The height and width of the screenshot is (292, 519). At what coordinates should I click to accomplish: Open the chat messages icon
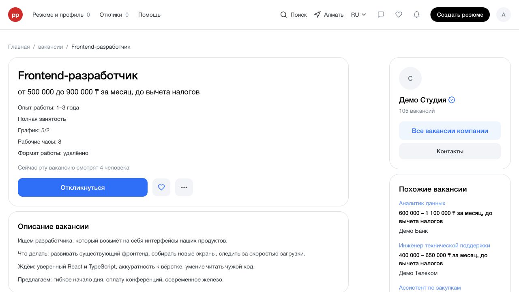pos(381,15)
